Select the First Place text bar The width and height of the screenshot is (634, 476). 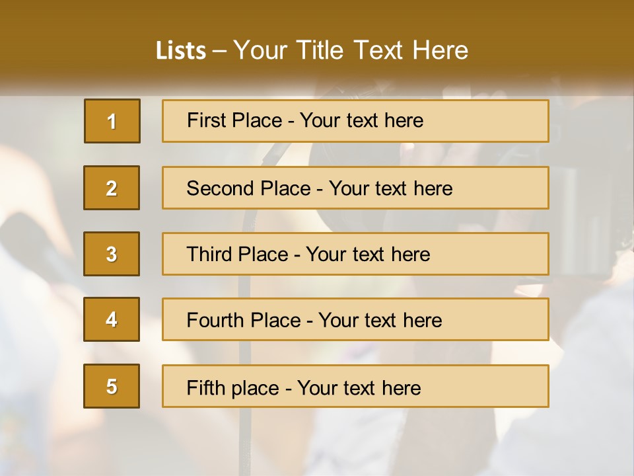[x=355, y=121]
